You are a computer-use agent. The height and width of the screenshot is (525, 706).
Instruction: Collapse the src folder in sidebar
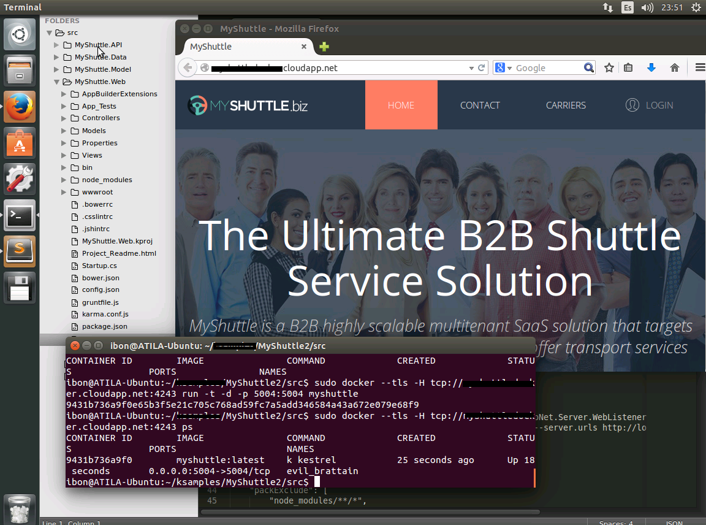pyautogui.click(x=50, y=33)
